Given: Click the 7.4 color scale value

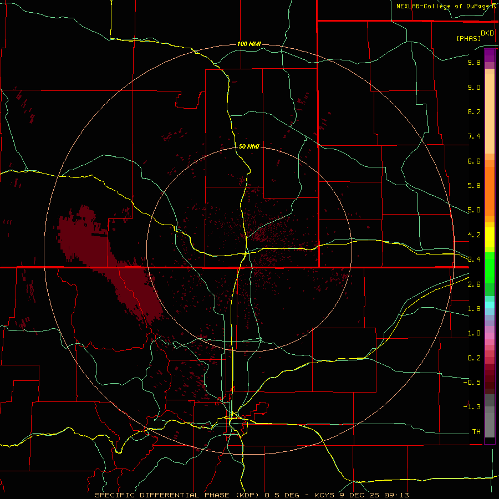Looking at the screenshot, I should 474,136.
